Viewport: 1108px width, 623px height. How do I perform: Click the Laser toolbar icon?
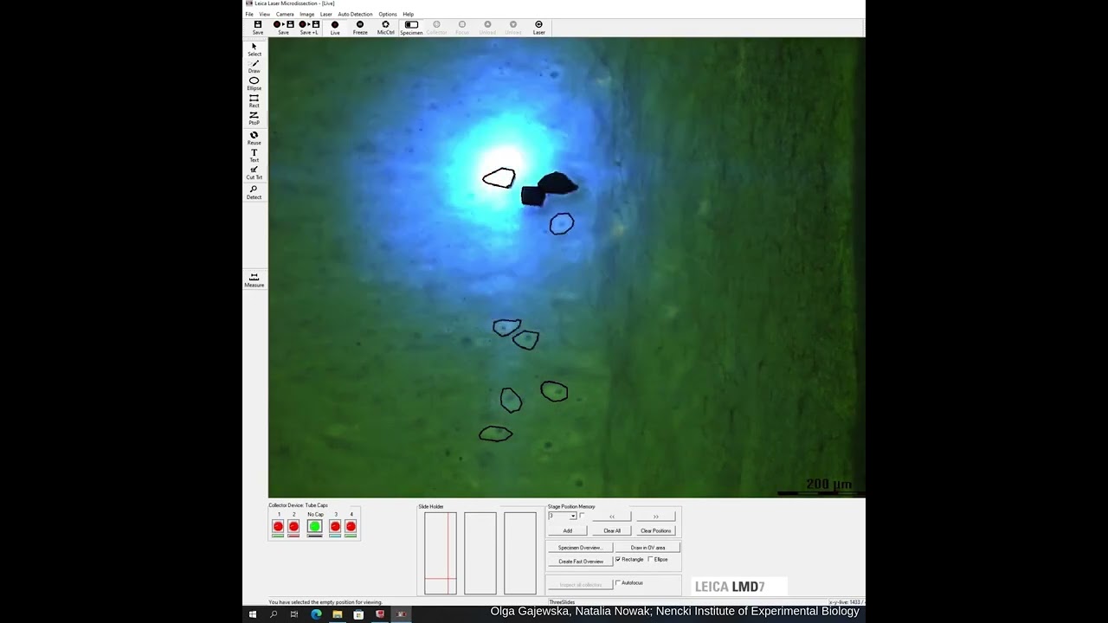538,28
